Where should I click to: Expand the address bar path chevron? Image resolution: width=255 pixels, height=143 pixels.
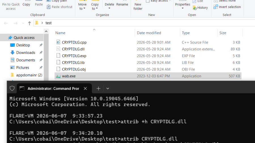click(42, 23)
